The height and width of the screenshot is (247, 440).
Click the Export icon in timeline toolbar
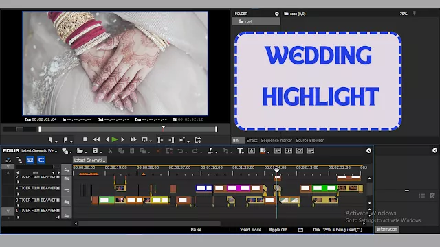[x=263, y=151]
